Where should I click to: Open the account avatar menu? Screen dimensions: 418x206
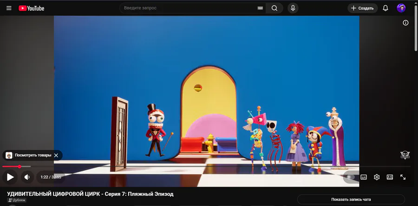[x=401, y=8]
